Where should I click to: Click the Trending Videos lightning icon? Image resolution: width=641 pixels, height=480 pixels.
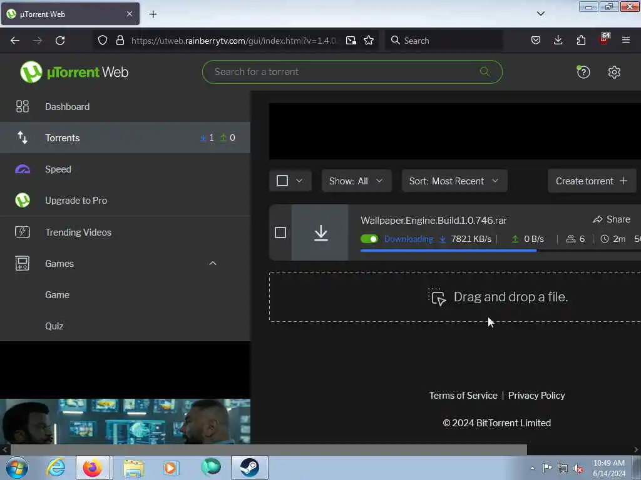pos(23,232)
